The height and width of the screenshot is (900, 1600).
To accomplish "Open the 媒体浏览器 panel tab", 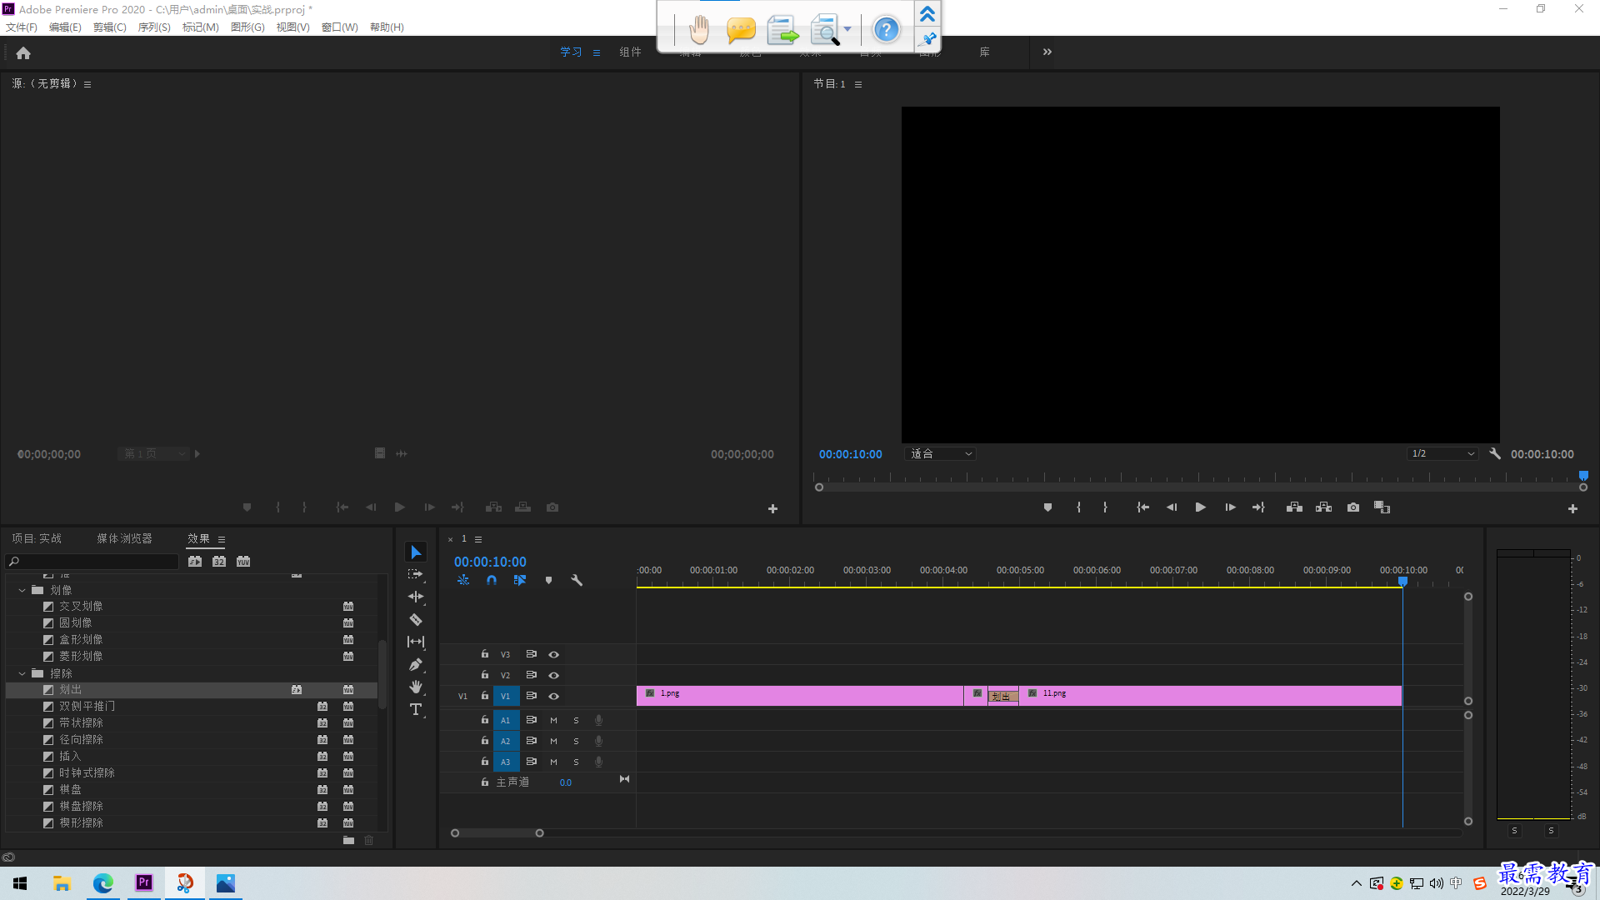I will click(124, 538).
